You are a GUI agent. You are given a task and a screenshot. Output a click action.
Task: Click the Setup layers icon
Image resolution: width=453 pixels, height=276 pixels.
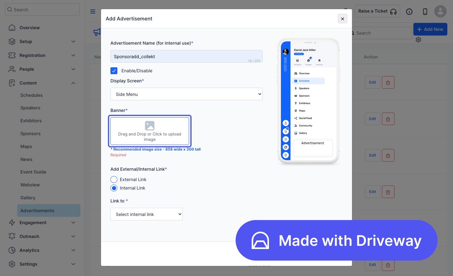coord(12,41)
